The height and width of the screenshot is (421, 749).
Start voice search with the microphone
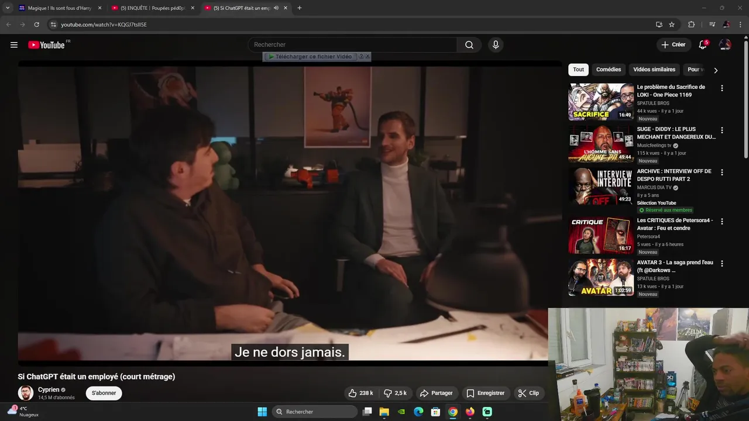click(x=496, y=45)
